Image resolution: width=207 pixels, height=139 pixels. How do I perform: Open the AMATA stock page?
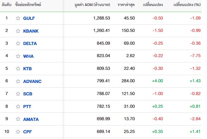(x=31, y=119)
